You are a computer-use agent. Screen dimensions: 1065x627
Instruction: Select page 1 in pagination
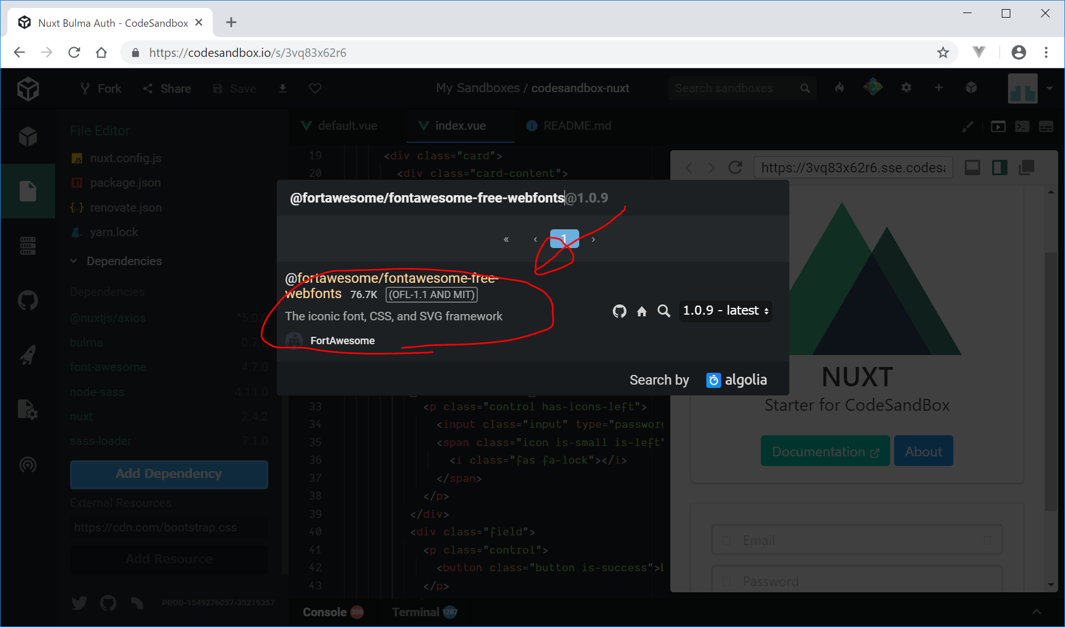click(564, 239)
